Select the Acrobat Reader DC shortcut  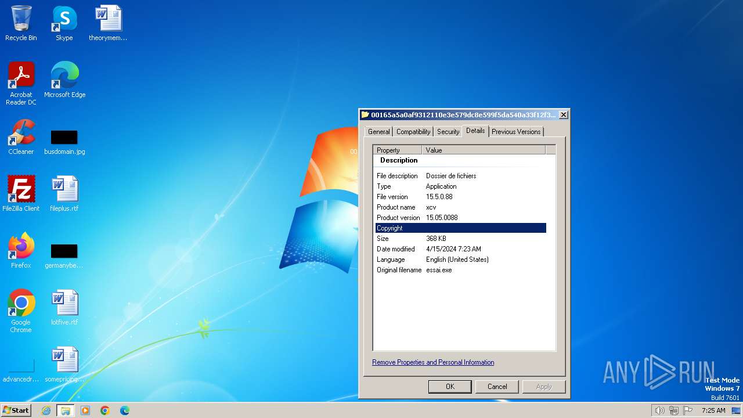(x=21, y=84)
